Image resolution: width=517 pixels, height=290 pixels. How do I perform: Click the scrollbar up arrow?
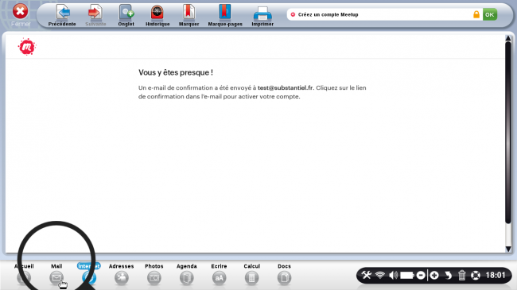coord(508,38)
